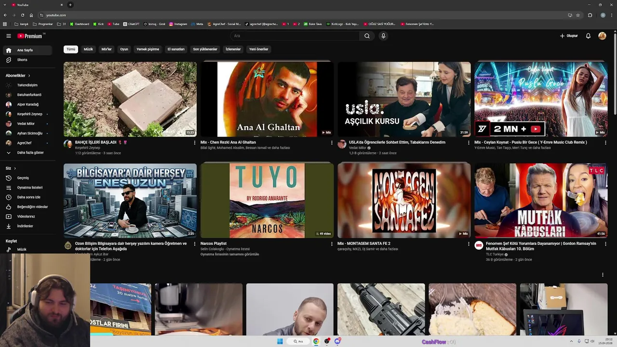
Task: Select the Tümü filter chip
Action: (71, 49)
